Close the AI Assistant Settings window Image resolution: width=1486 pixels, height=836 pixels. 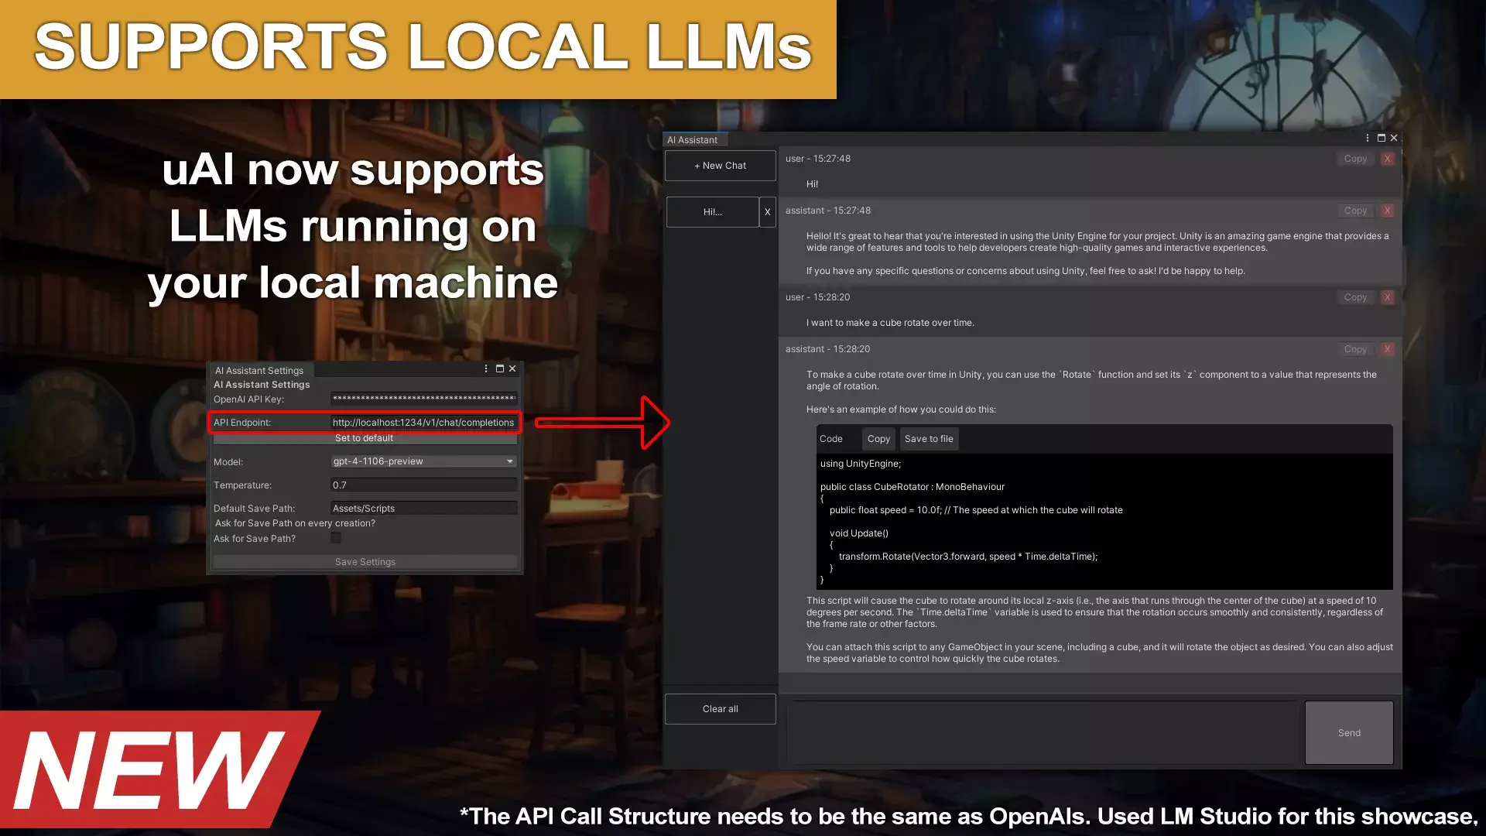(512, 368)
